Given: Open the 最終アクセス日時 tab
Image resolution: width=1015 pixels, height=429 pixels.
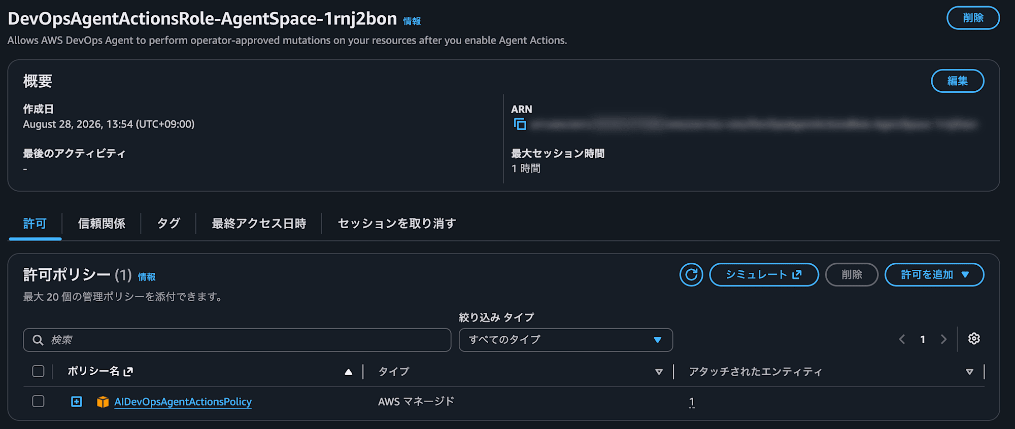Looking at the screenshot, I should [x=259, y=224].
